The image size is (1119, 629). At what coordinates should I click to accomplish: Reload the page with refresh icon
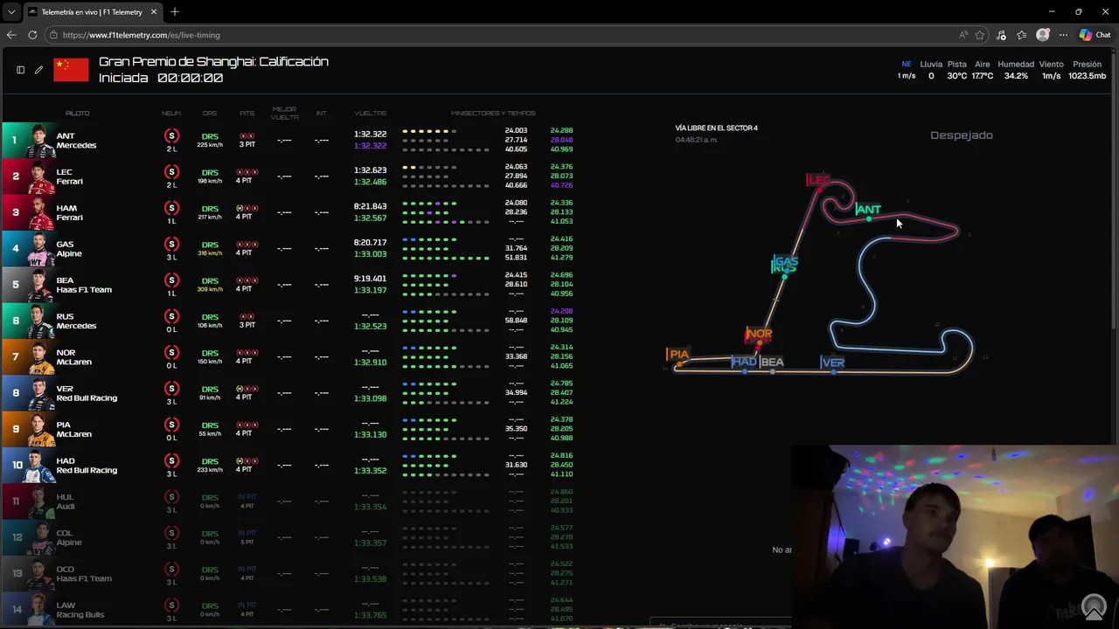[32, 35]
